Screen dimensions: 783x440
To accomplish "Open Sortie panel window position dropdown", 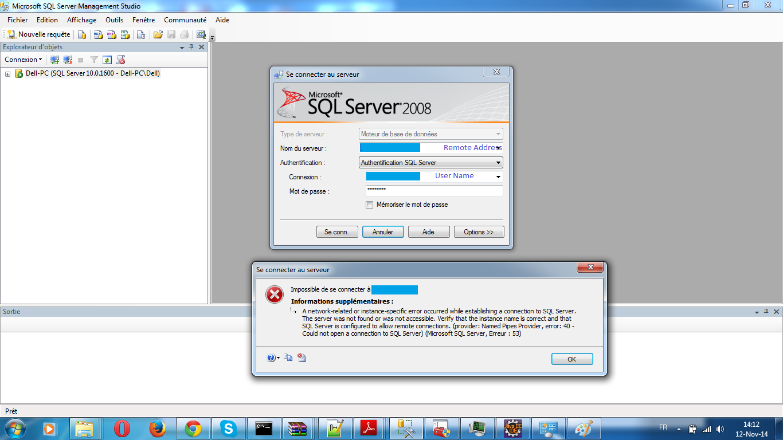I will [756, 312].
